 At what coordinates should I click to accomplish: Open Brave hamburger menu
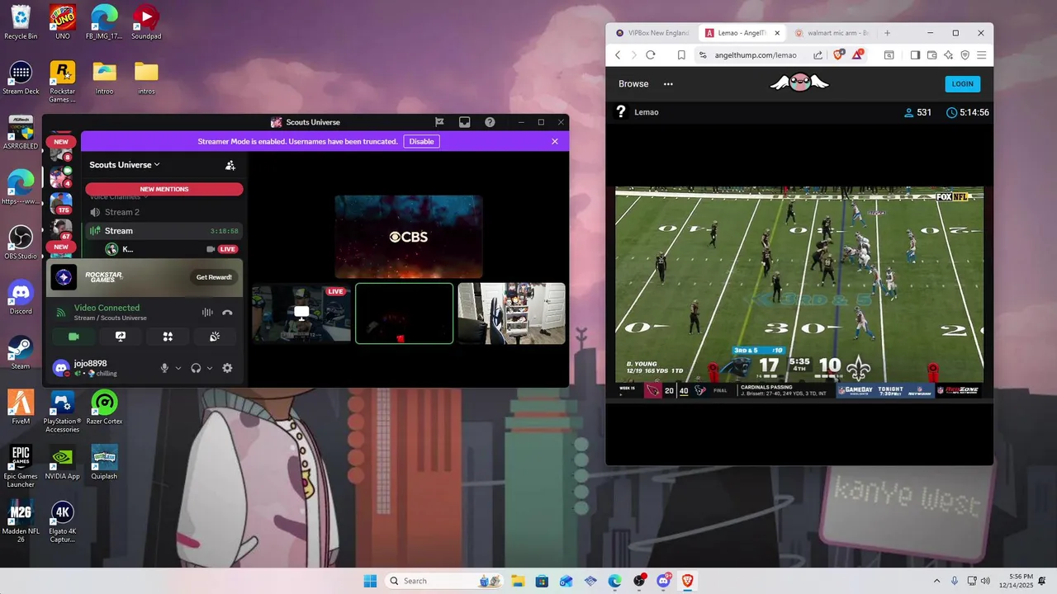[x=982, y=55]
